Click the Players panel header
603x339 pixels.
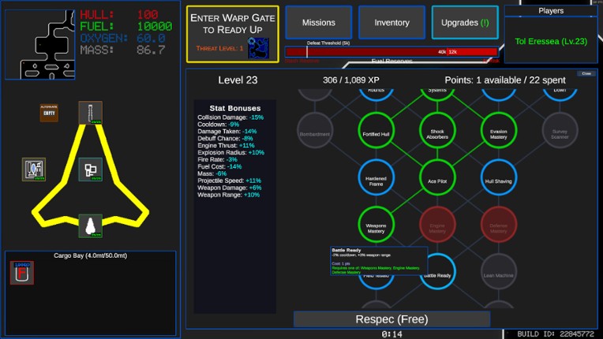551,11
